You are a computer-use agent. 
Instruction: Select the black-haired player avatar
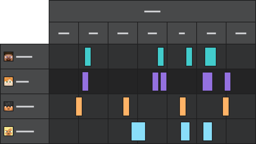[9, 106]
